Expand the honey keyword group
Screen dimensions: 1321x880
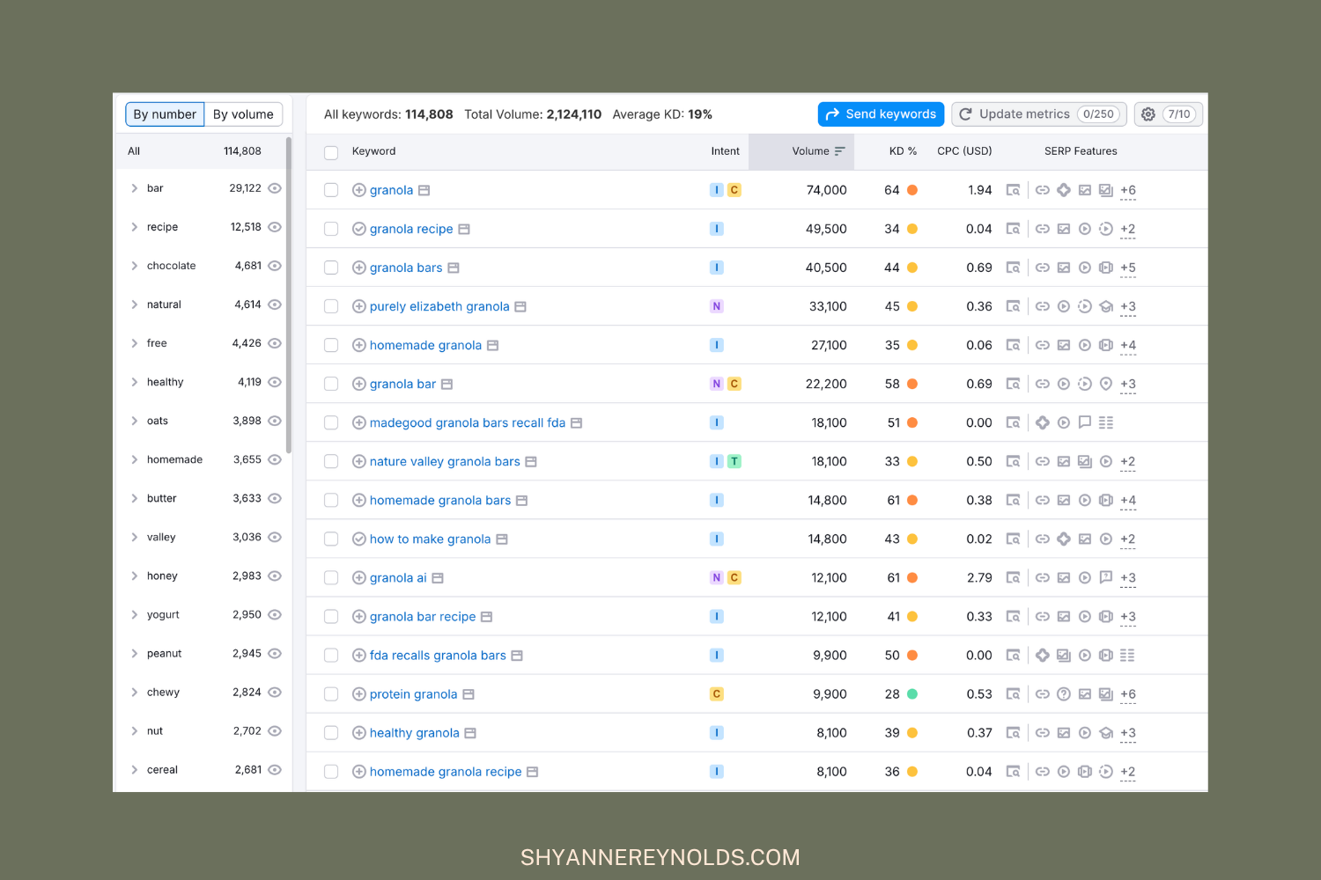tap(135, 576)
